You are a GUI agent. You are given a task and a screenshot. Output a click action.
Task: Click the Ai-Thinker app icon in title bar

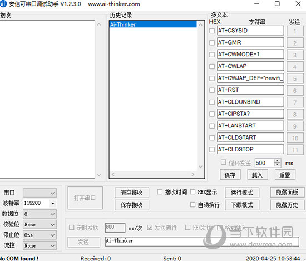pos(3,4)
